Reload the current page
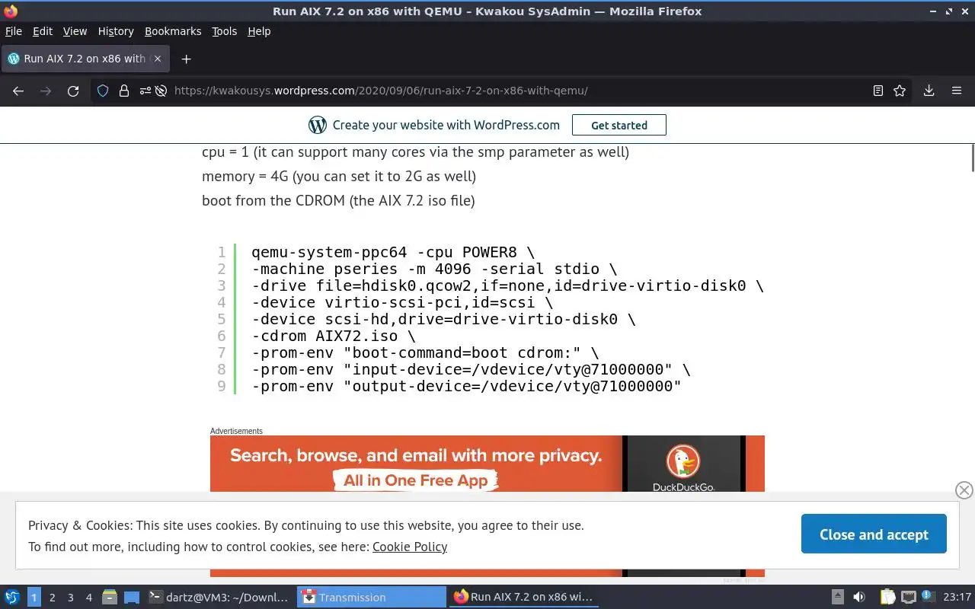Image resolution: width=975 pixels, height=609 pixels. pos(73,91)
